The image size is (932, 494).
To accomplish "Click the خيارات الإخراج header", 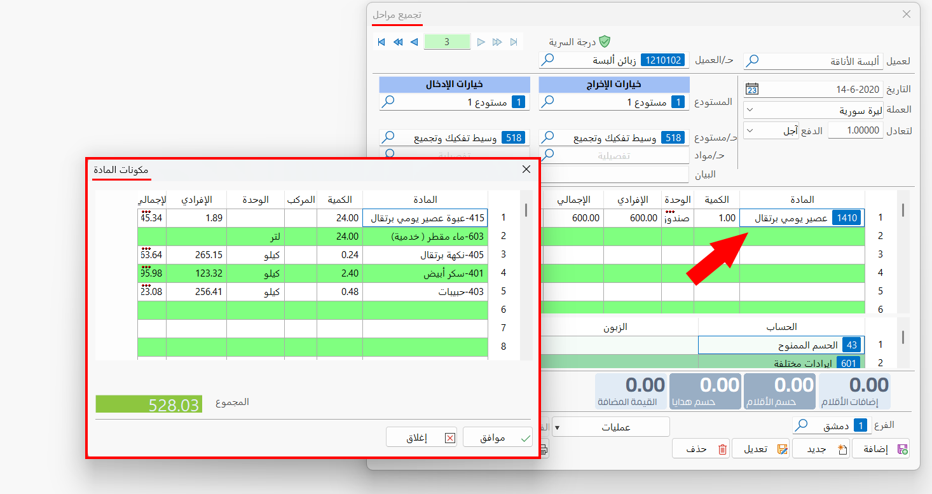I will (x=614, y=85).
